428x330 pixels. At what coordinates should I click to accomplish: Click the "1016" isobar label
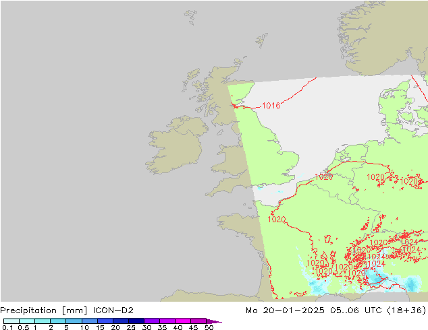(x=271, y=106)
